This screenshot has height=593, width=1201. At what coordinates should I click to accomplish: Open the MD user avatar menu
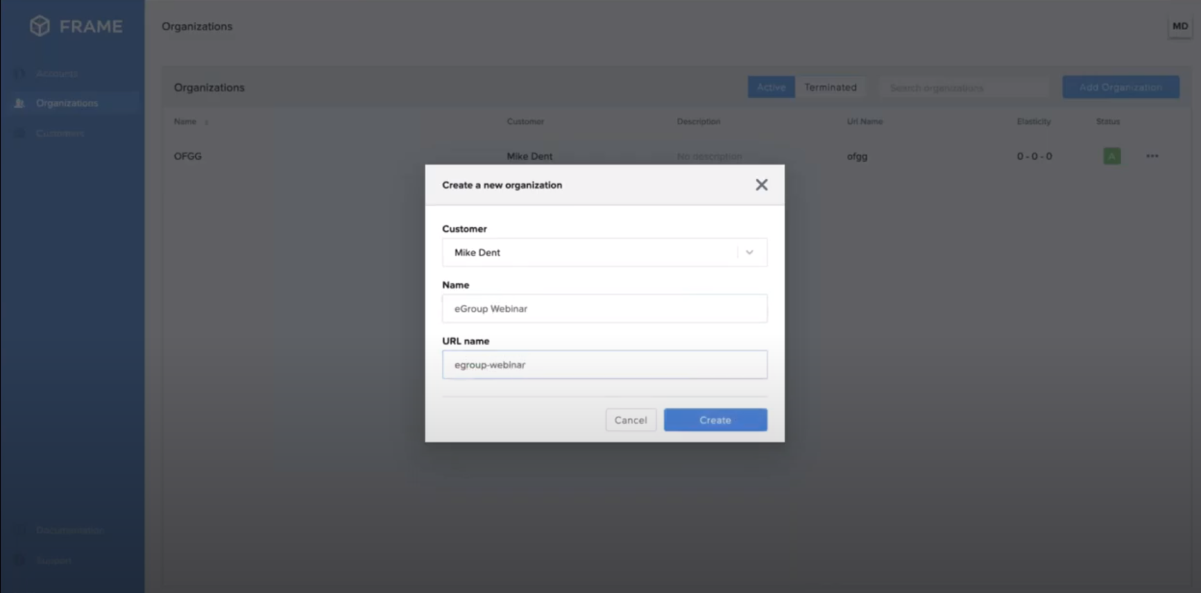[x=1180, y=26]
